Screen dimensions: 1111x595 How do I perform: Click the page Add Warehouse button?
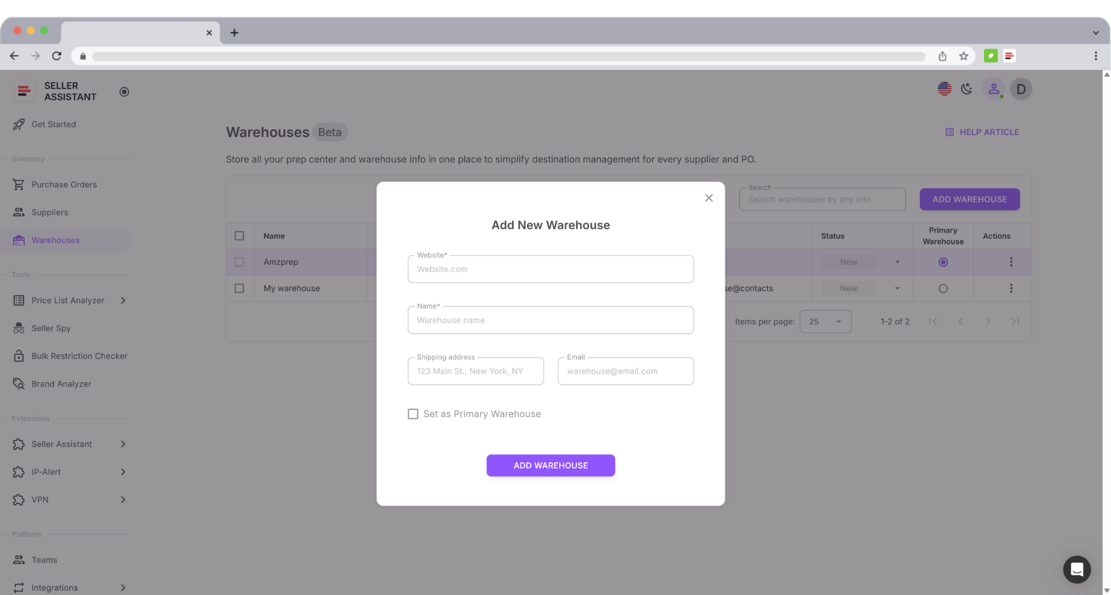pyautogui.click(x=970, y=199)
